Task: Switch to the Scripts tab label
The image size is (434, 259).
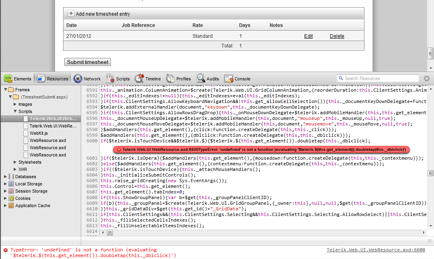Action: (123, 79)
